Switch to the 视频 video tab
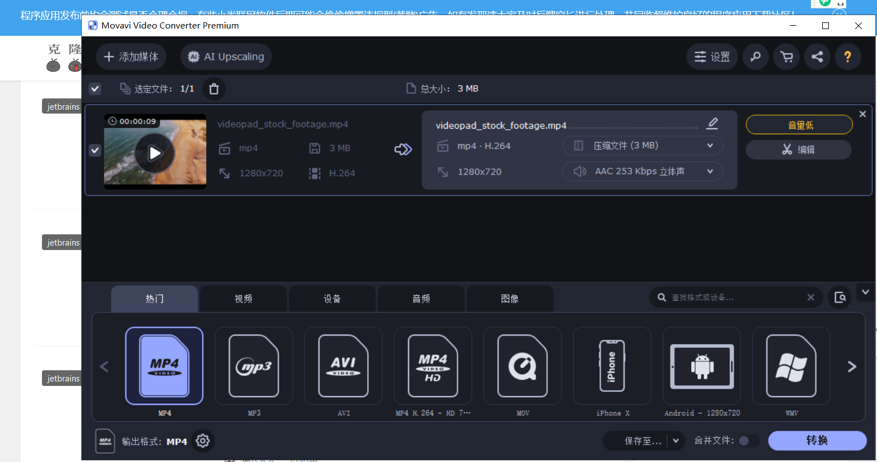The image size is (877, 462). click(243, 299)
